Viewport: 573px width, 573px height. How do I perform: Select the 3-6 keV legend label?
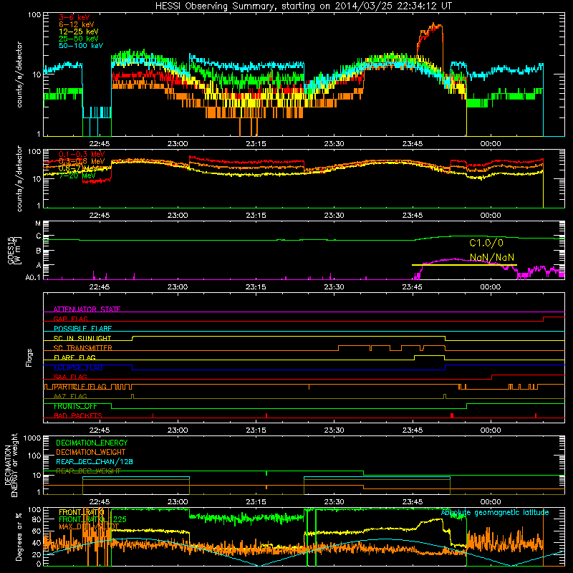74,17
